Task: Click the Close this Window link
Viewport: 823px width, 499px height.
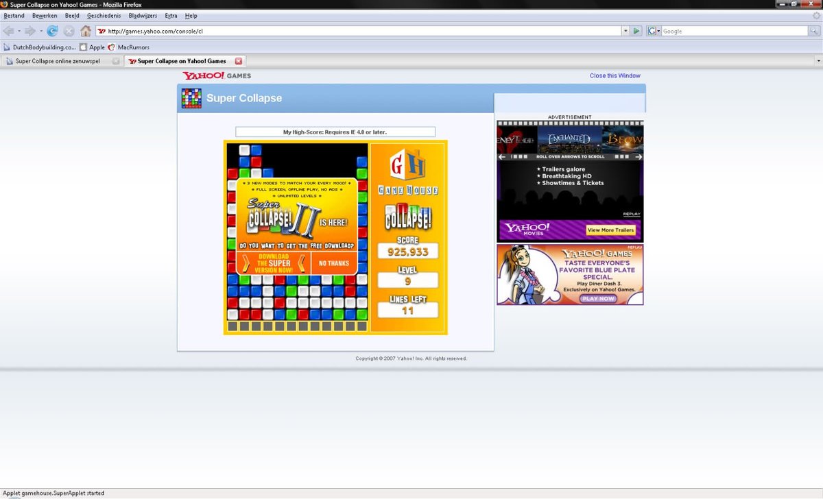Action: pos(615,75)
